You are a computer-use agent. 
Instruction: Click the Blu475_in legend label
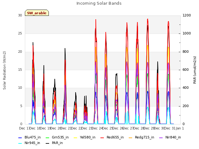tap(33, 137)
